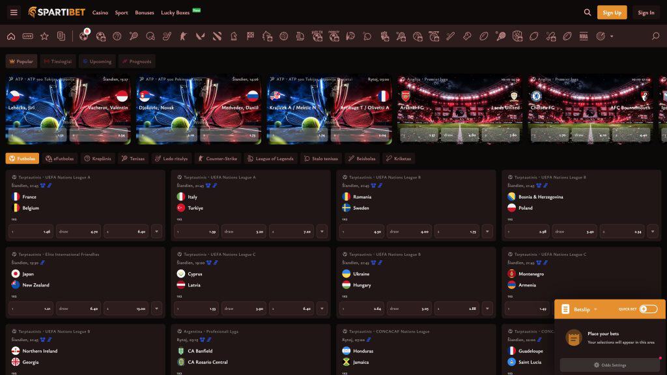Image resolution: width=667 pixels, height=375 pixels.
Task: Click the Spartibet logo
Action: click(57, 12)
